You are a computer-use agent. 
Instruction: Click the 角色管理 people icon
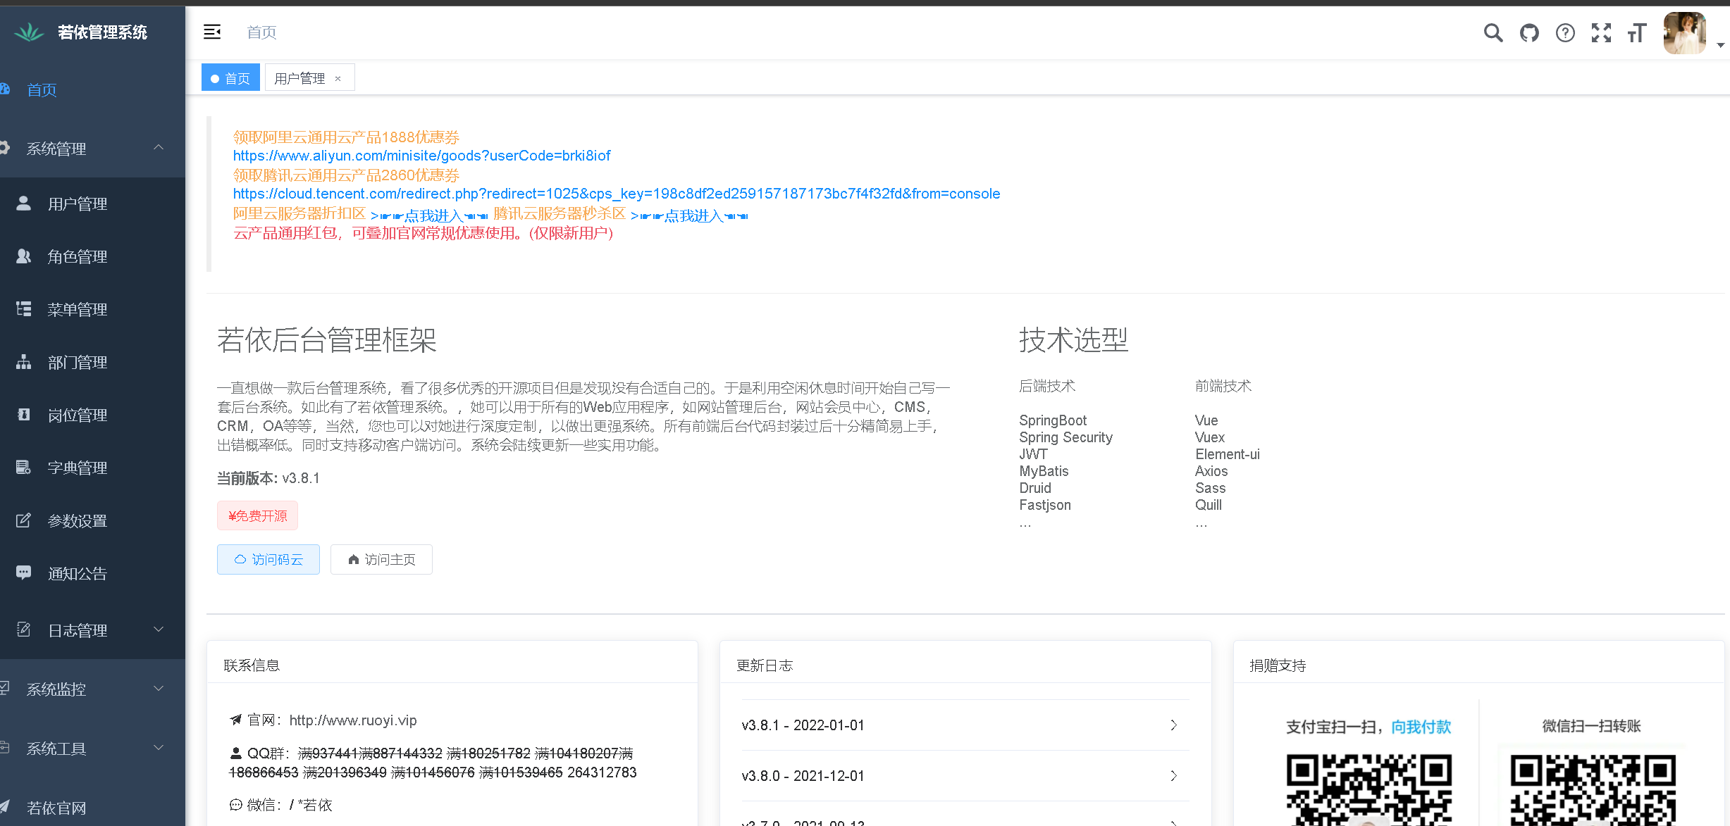point(23,256)
